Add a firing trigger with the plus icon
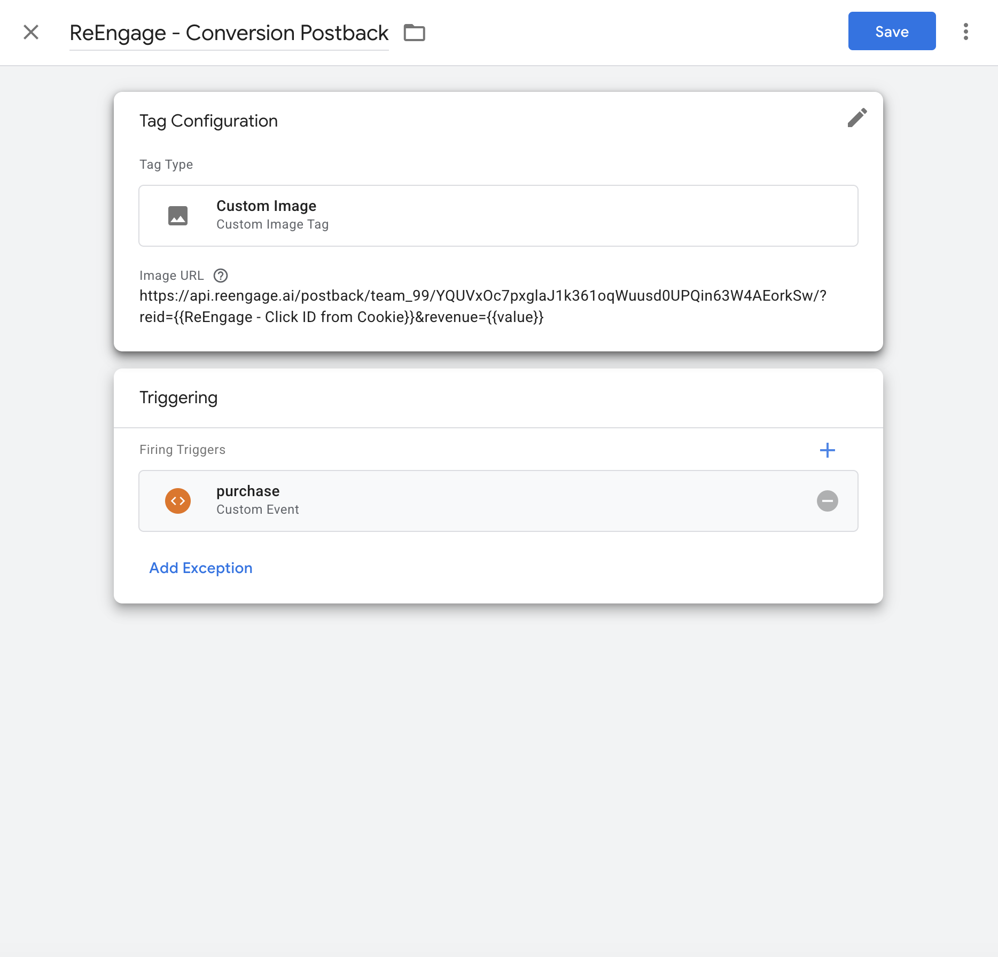The width and height of the screenshot is (998, 957). pyautogui.click(x=827, y=450)
